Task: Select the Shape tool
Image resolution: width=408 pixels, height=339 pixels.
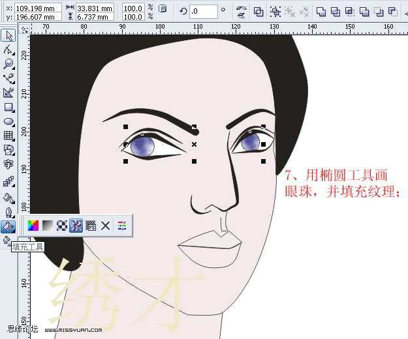Action: pos(8,50)
